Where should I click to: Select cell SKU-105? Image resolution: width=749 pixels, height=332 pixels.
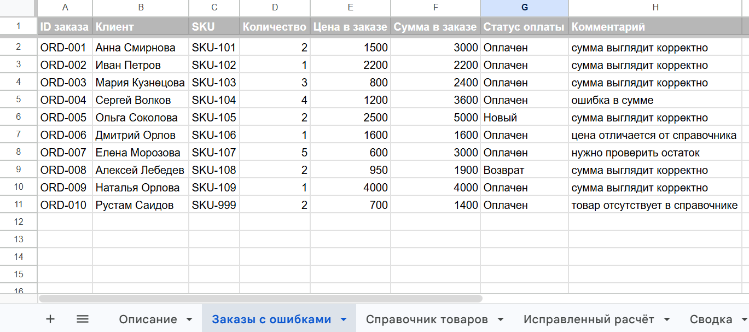[x=214, y=118]
